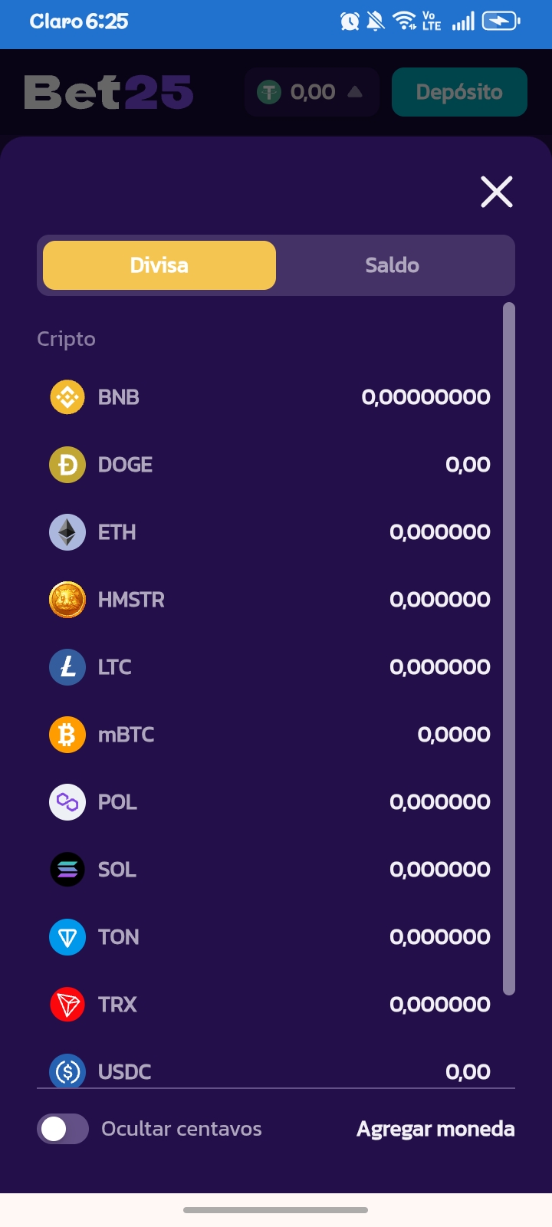Tap the Agregar moneda link

[x=435, y=1129]
